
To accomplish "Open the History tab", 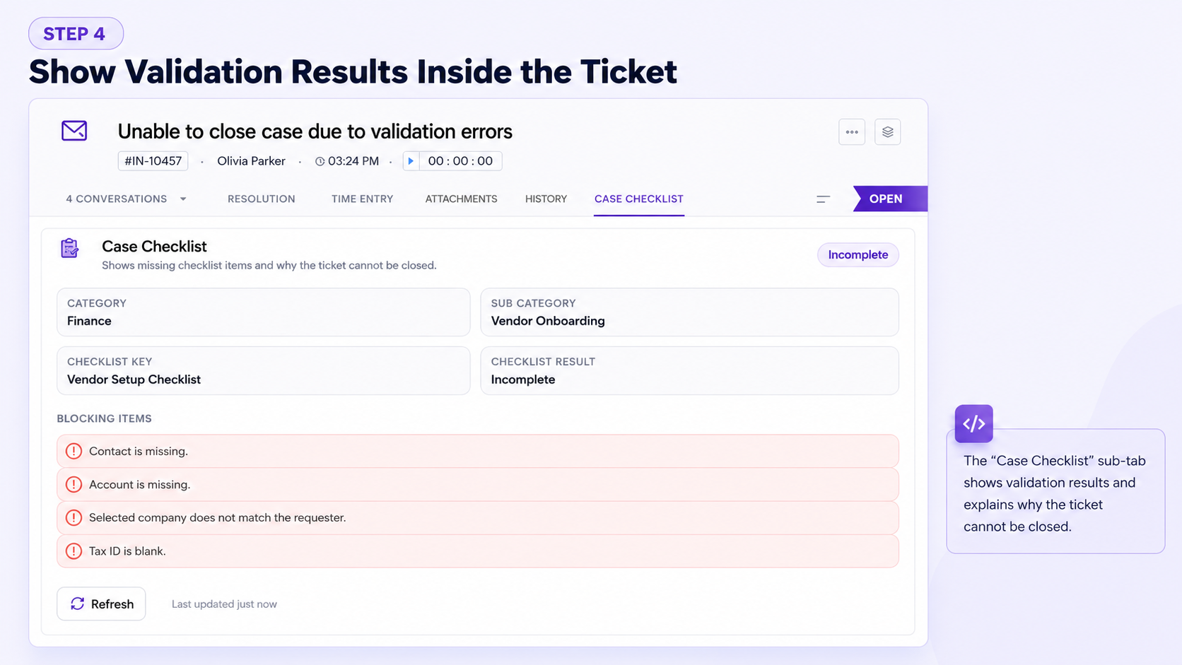I will [546, 199].
